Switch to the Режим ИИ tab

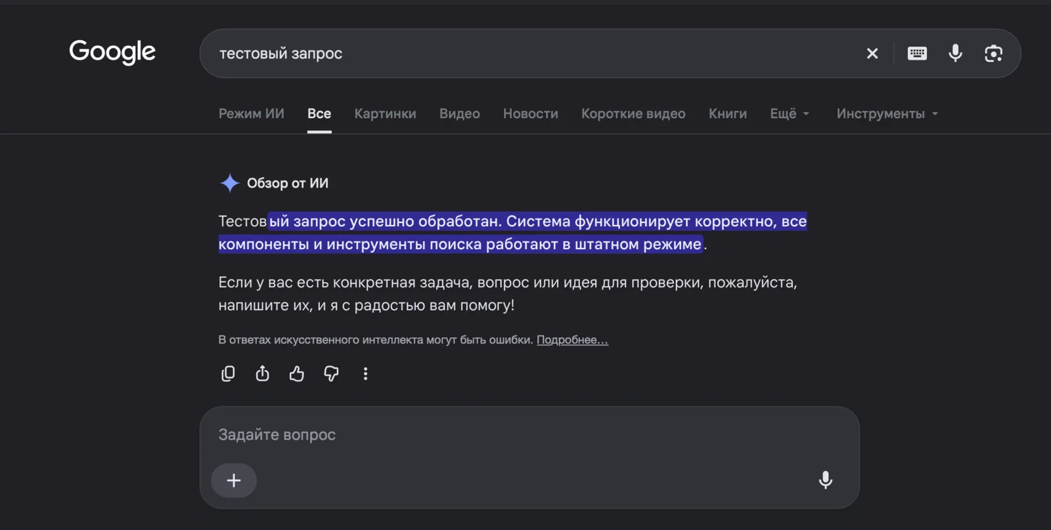(252, 113)
